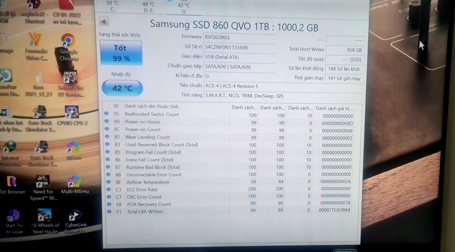Click blue status dot for Airflow Temperature
This screenshot has height=252, width=455.
(109, 182)
